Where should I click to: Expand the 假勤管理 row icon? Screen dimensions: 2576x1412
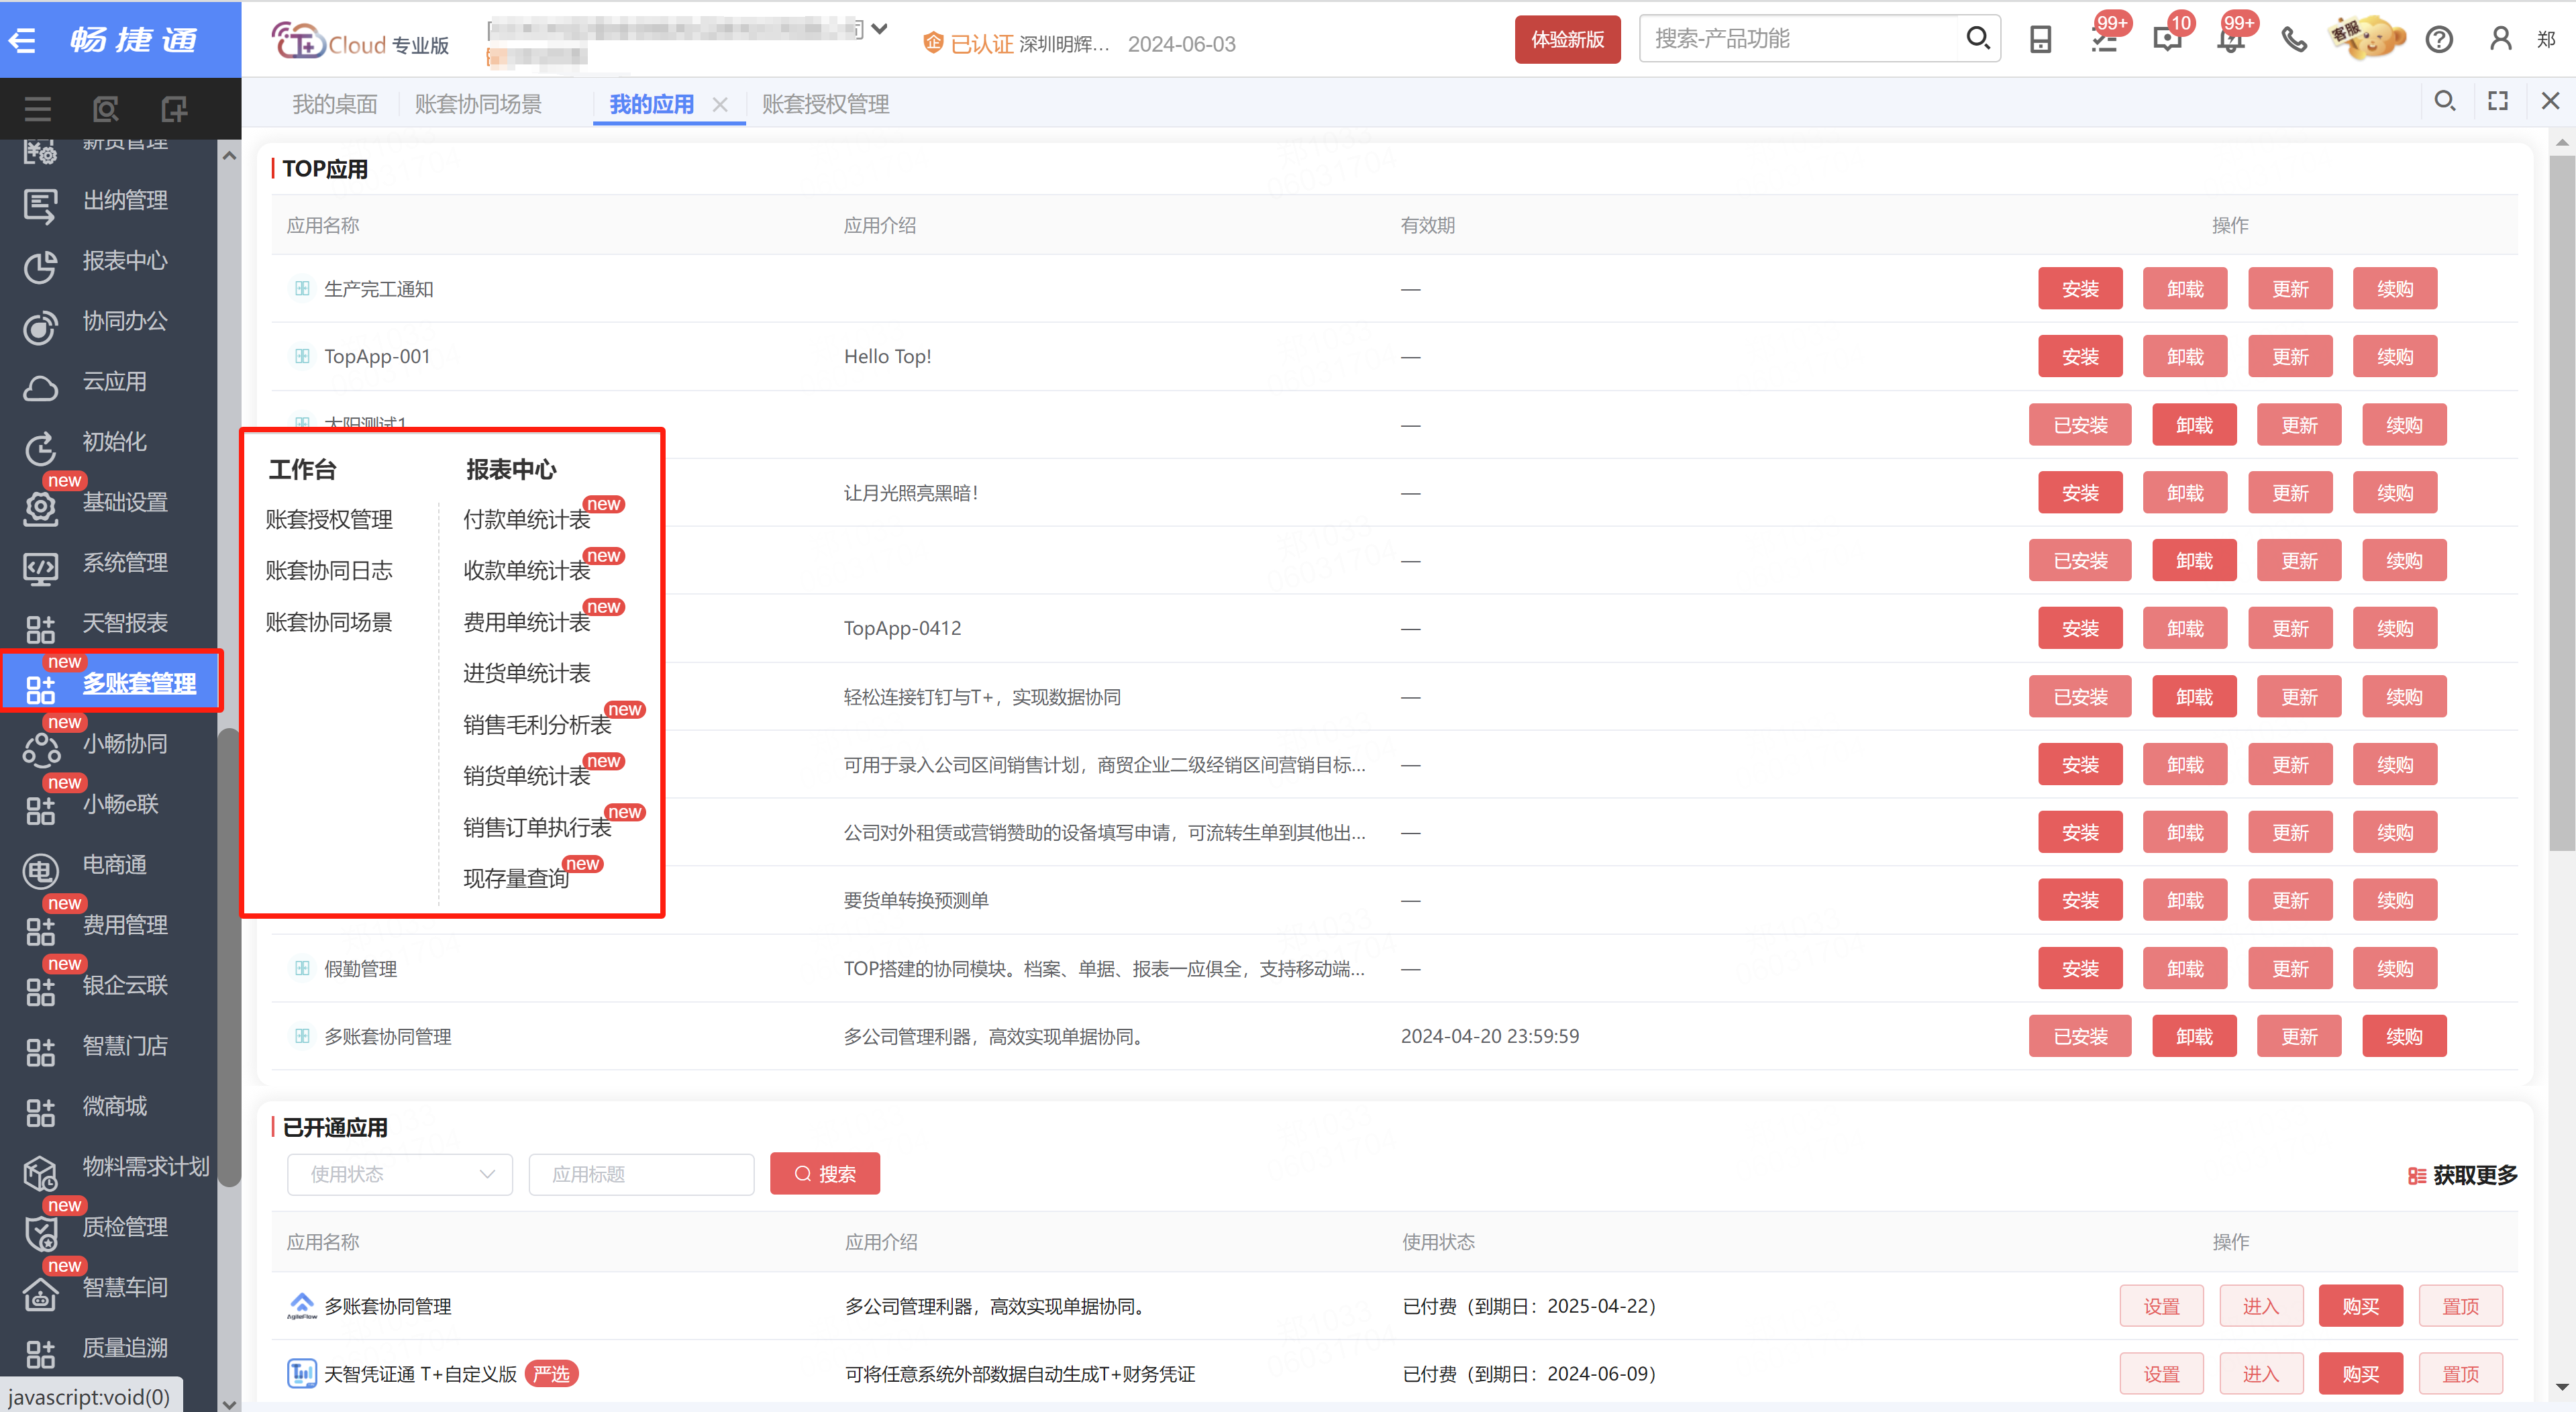(302, 969)
